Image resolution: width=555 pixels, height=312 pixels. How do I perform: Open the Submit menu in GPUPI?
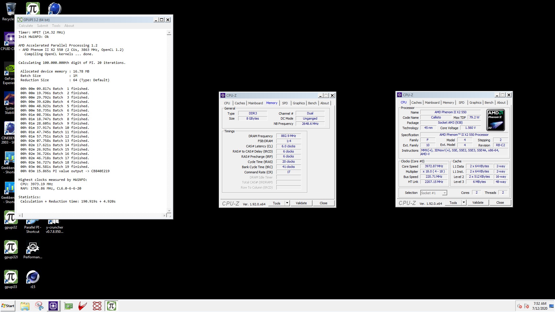click(x=42, y=26)
